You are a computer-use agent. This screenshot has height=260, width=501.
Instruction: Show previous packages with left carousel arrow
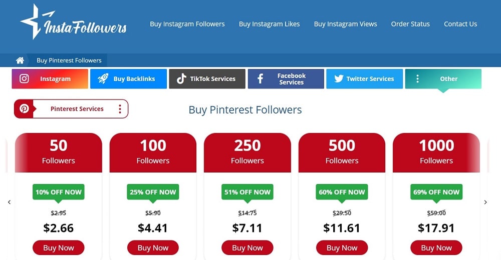9,202
